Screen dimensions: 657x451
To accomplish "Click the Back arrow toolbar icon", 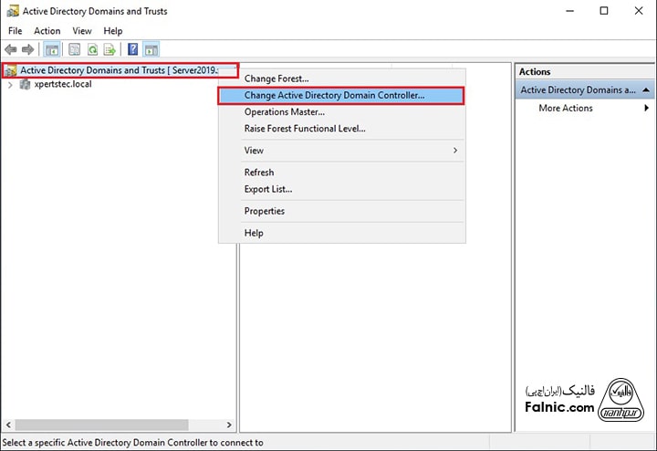I will coord(11,49).
